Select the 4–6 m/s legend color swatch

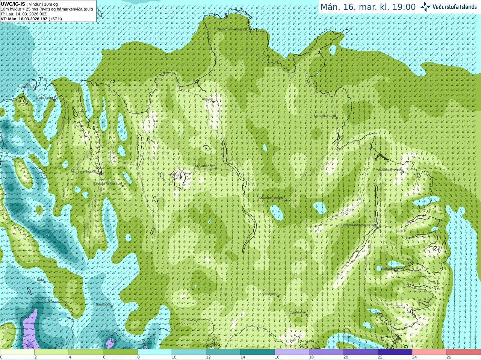(86, 352)
